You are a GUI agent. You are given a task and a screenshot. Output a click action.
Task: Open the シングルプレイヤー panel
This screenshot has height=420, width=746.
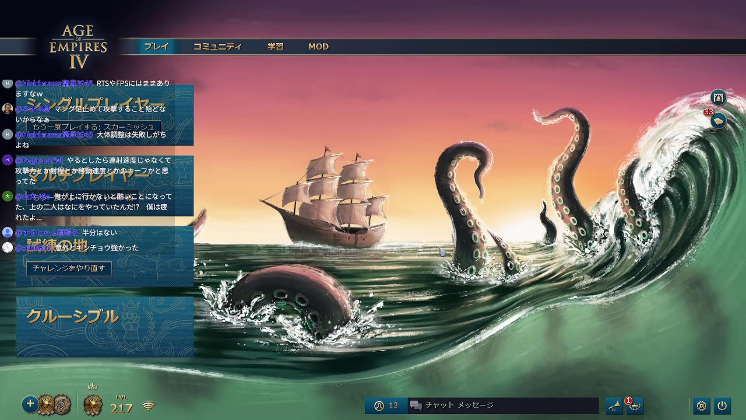point(105,115)
